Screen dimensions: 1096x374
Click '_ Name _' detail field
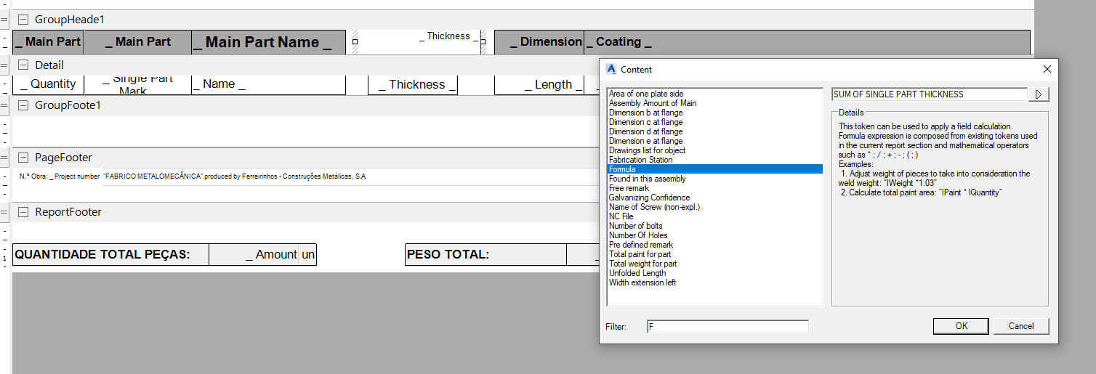[x=268, y=84]
